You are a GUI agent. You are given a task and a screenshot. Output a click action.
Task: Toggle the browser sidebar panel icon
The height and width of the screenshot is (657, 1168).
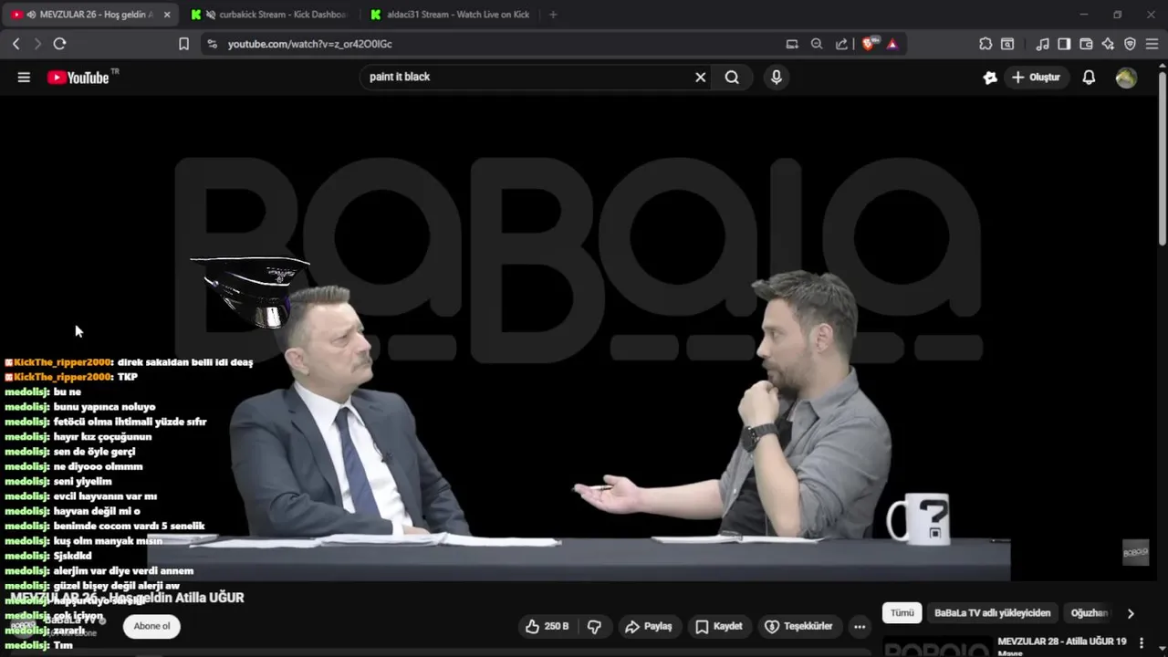(x=1064, y=44)
